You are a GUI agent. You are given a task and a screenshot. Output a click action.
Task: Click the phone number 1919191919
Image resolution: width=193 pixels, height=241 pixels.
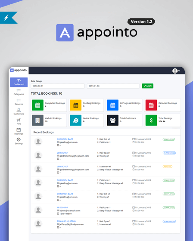coord(65,214)
